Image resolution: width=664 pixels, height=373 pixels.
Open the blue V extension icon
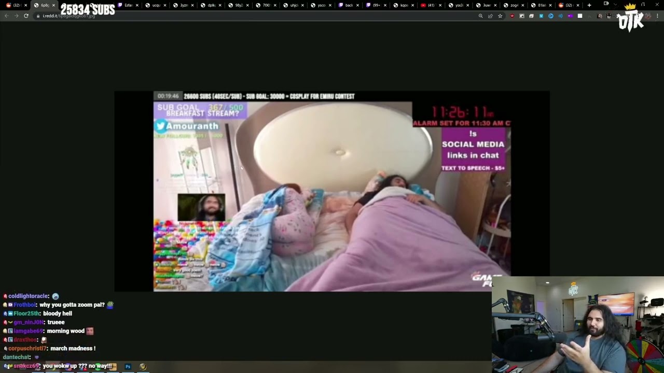click(541, 16)
